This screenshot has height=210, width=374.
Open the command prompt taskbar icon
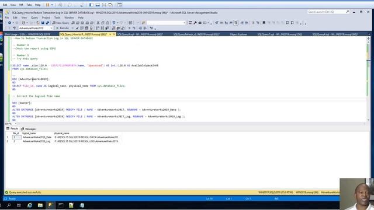[x=61, y=205]
